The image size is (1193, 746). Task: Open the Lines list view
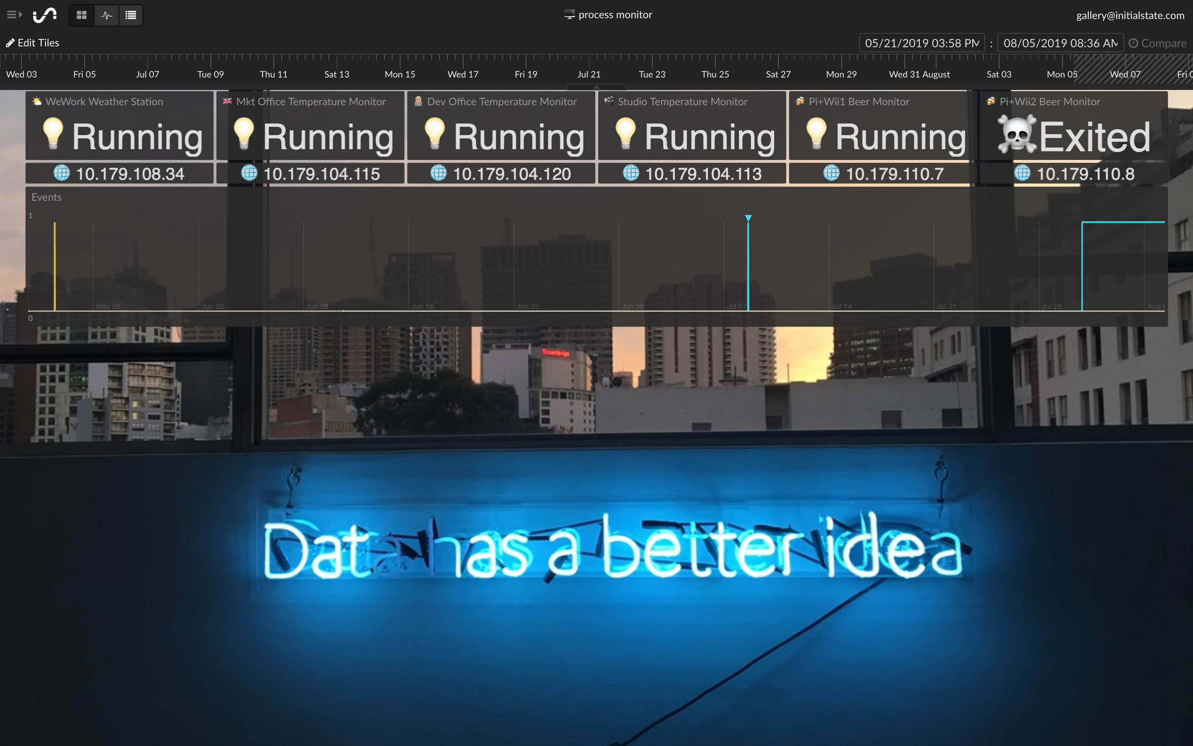tap(130, 15)
